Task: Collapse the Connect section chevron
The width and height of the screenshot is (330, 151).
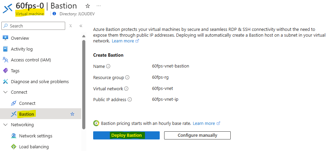Action: [x=5, y=92]
